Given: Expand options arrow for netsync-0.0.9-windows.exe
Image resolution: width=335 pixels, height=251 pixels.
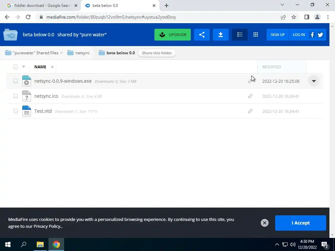Looking at the screenshot, I should tap(314, 81).
